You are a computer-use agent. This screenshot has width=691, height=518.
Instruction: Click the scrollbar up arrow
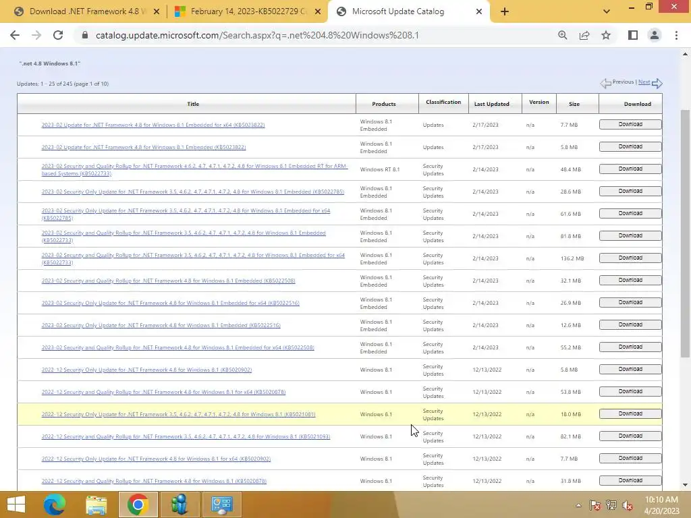pos(686,54)
